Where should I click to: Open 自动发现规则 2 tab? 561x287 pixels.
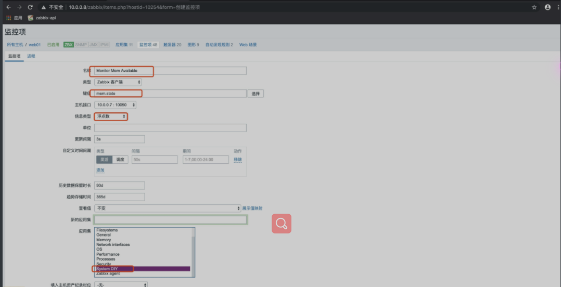pos(219,45)
